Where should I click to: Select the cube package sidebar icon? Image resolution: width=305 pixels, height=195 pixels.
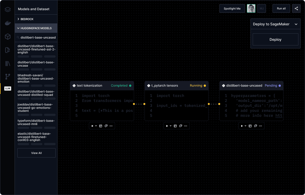[8, 37]
